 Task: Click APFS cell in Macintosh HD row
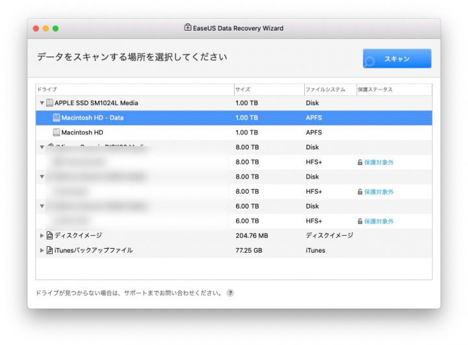[x=314, y=132]
